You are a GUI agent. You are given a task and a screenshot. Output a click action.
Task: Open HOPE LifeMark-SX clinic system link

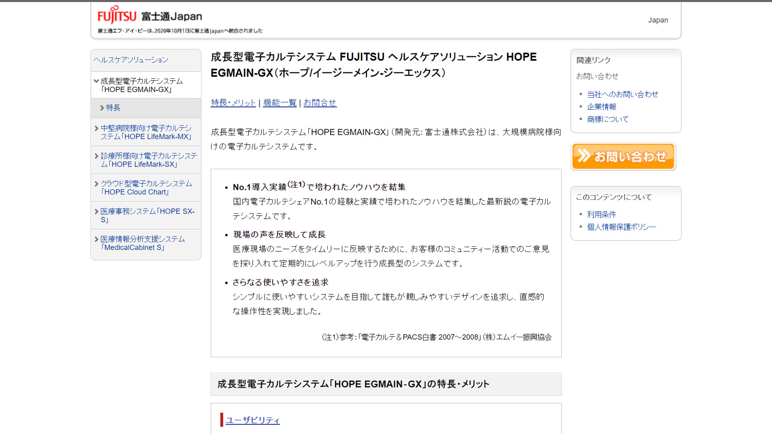click(148, 160)
